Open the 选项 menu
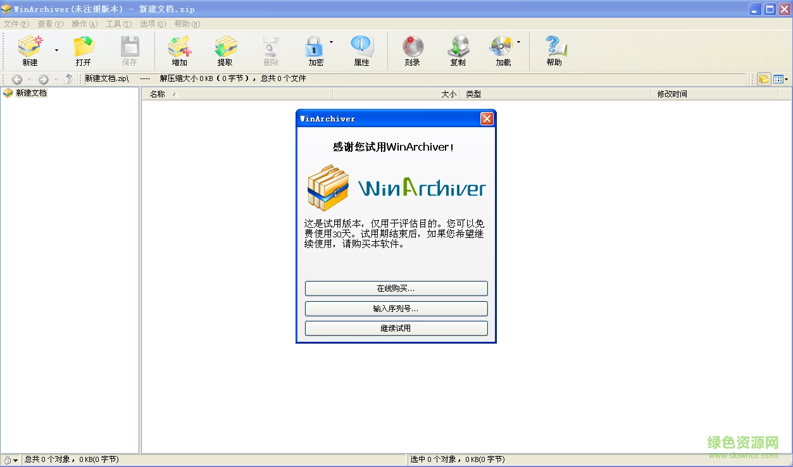This screenshot has width=793, height=467. click(152, 23)
